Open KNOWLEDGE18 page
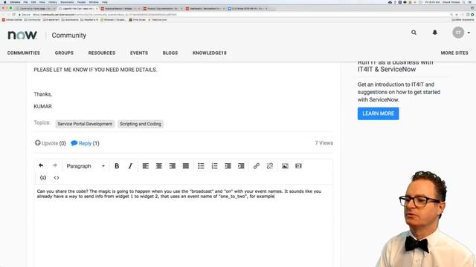Screen dimensions: 476x267 click(210, 53)
